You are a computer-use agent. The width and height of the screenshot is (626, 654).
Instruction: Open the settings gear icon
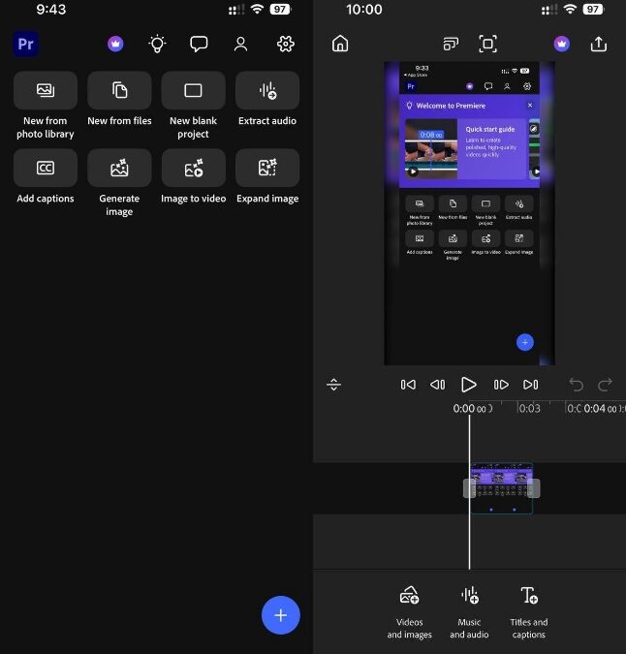click(x=285, y=44)
